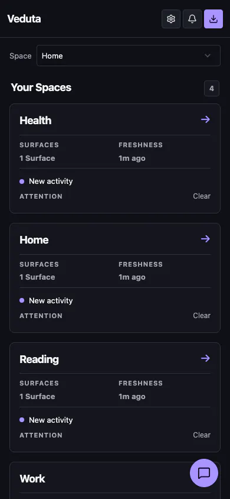Screen dimensions: 230x499
Task: Click New activity indicator in Reading card
Action: pyautogui.click(x=47, y=420)
